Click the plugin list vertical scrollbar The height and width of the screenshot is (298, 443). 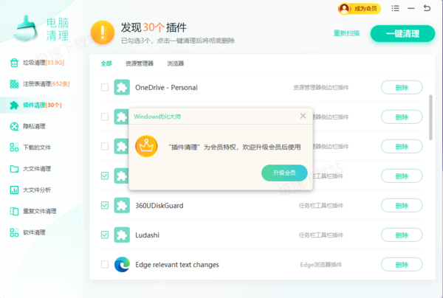(x=430, y=117)
